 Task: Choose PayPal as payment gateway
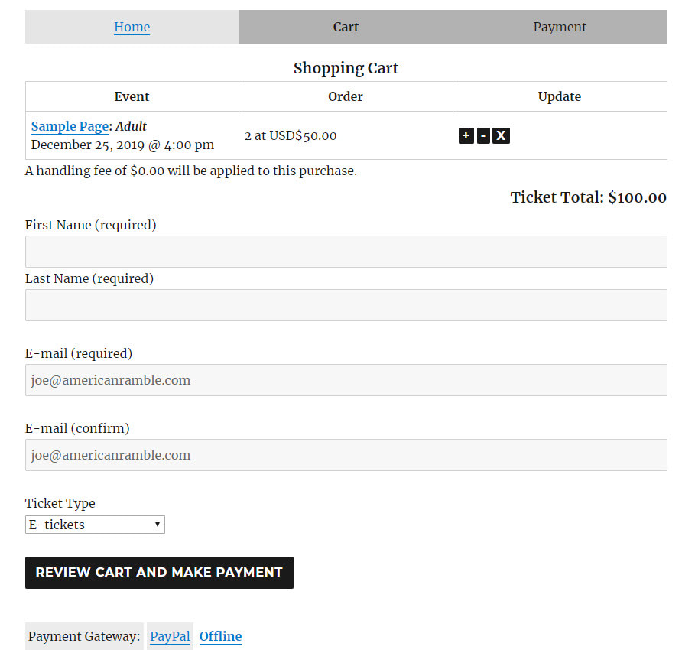[x=169, y=636]
